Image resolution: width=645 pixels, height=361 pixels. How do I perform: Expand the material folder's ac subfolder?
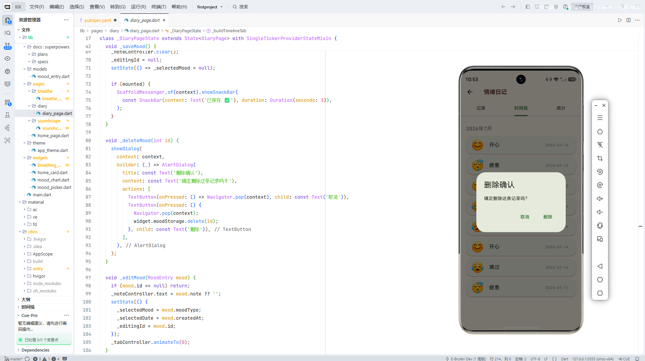(25, 209)
